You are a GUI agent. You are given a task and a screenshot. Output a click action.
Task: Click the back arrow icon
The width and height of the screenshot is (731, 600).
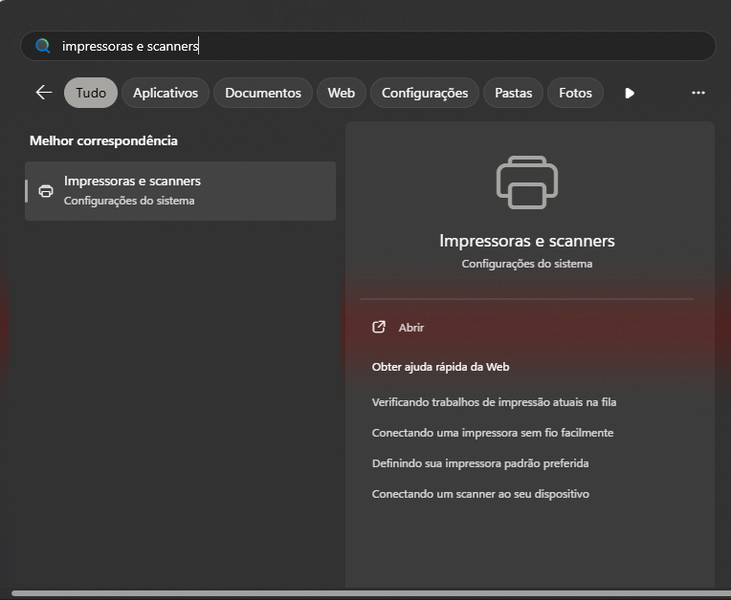click(43, 93)
